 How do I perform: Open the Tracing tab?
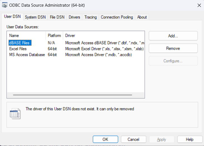pos(90,17)
